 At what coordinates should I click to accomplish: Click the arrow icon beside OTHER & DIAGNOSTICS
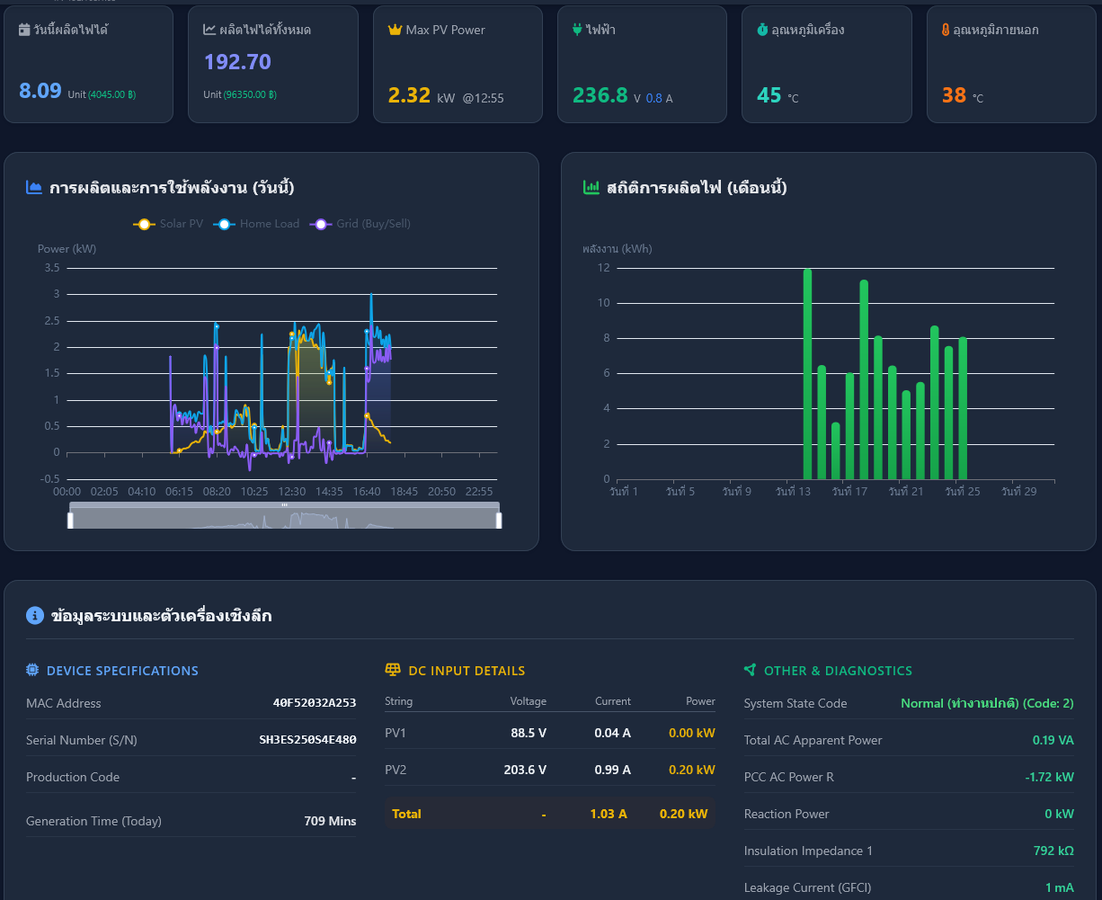(x=751, y=670)
